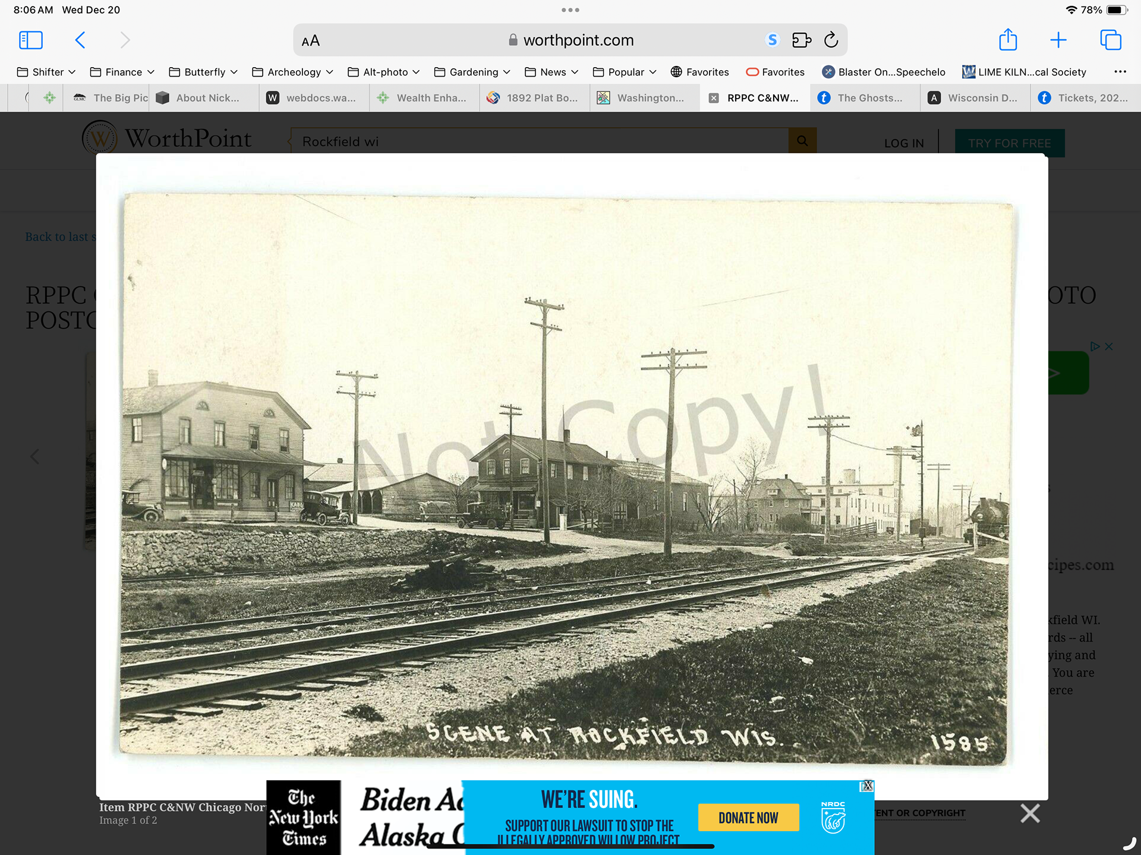
Task: Go forward to next page
Action: click(x=125, y=40)
